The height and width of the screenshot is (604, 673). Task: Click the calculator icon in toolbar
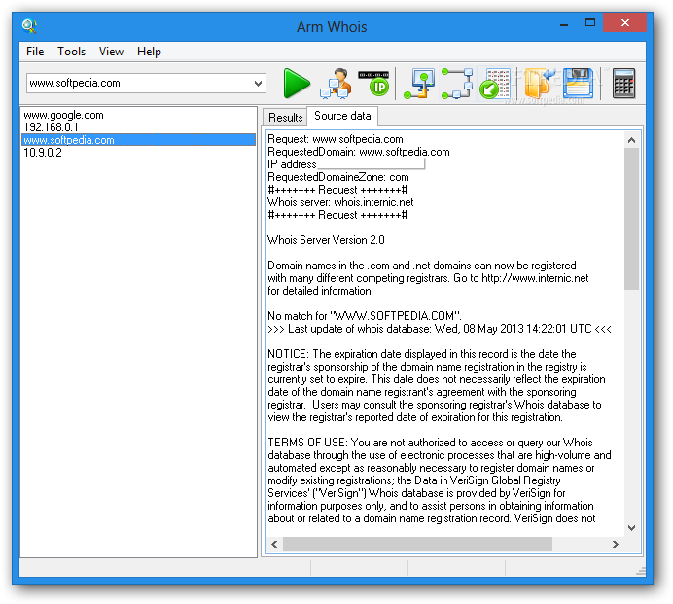(623, 84)
